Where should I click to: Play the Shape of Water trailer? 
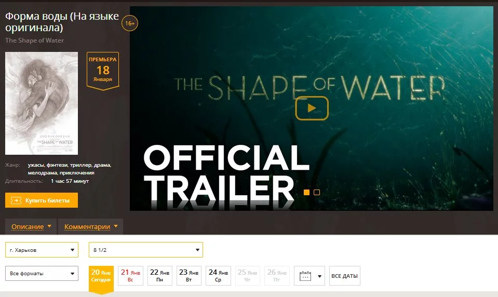[312, 109]
